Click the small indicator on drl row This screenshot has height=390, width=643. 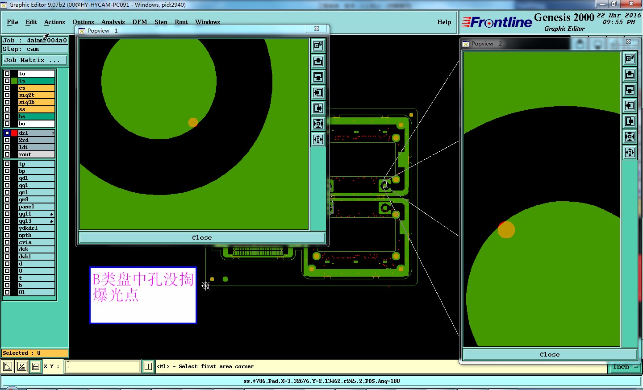pyautogui.click(x=53, y=133)
